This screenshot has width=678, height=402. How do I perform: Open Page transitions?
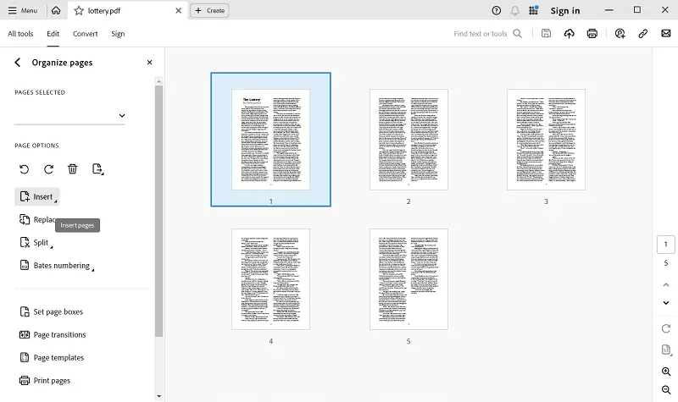[53, 334]
